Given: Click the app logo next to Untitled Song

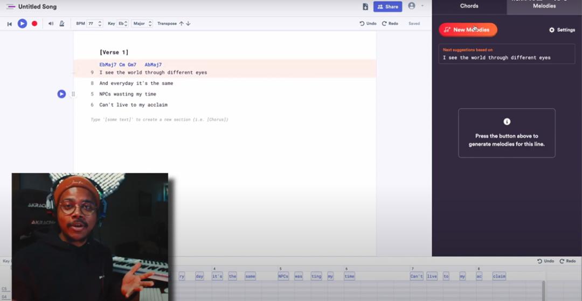Looking at the screenshot, I should (11, 6).
